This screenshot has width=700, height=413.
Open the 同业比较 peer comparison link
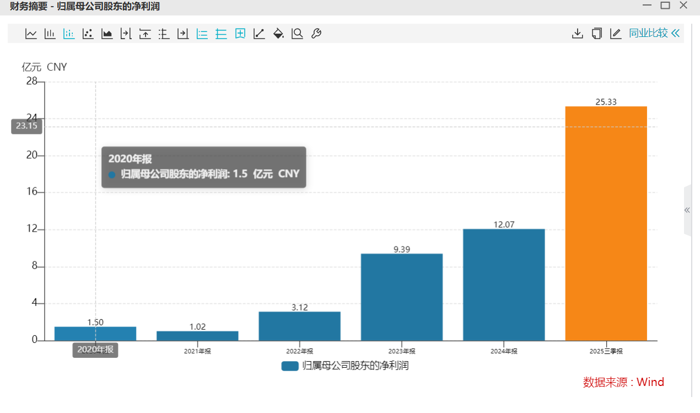click(x=648, y=33)
